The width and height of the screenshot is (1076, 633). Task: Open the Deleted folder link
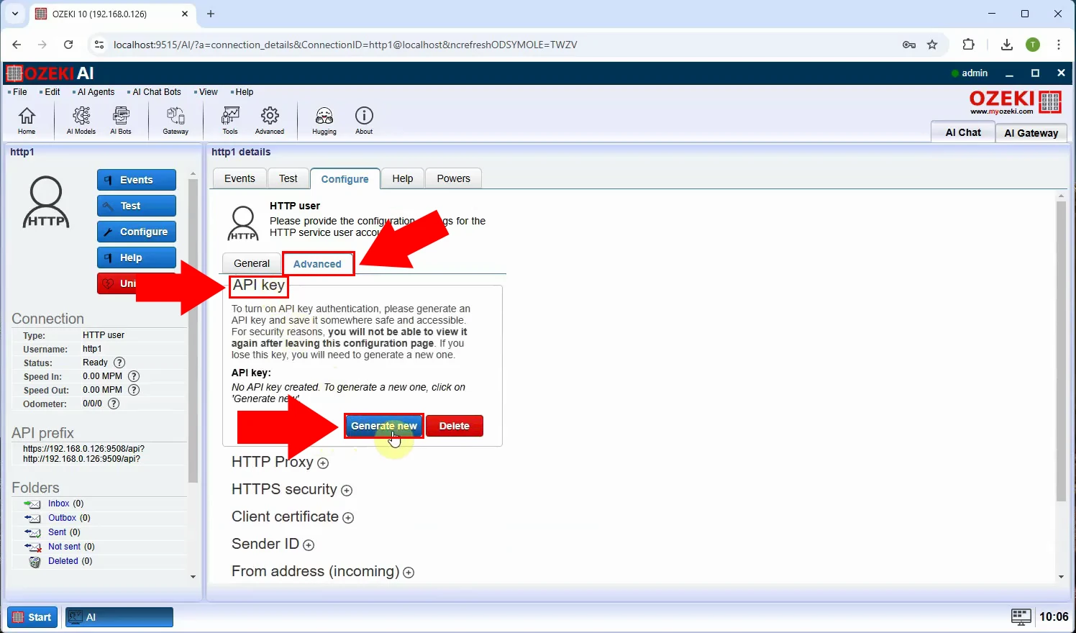[x=63, y=561]
